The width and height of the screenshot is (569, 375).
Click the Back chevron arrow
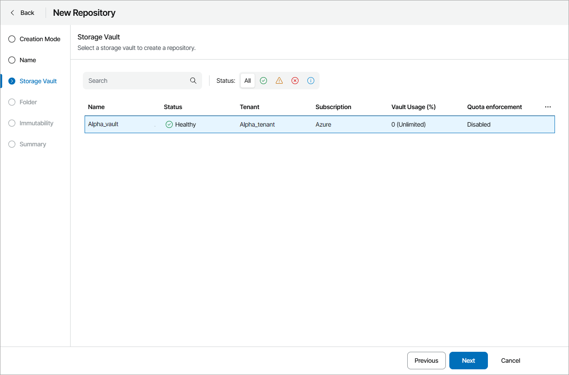[12, 13]
